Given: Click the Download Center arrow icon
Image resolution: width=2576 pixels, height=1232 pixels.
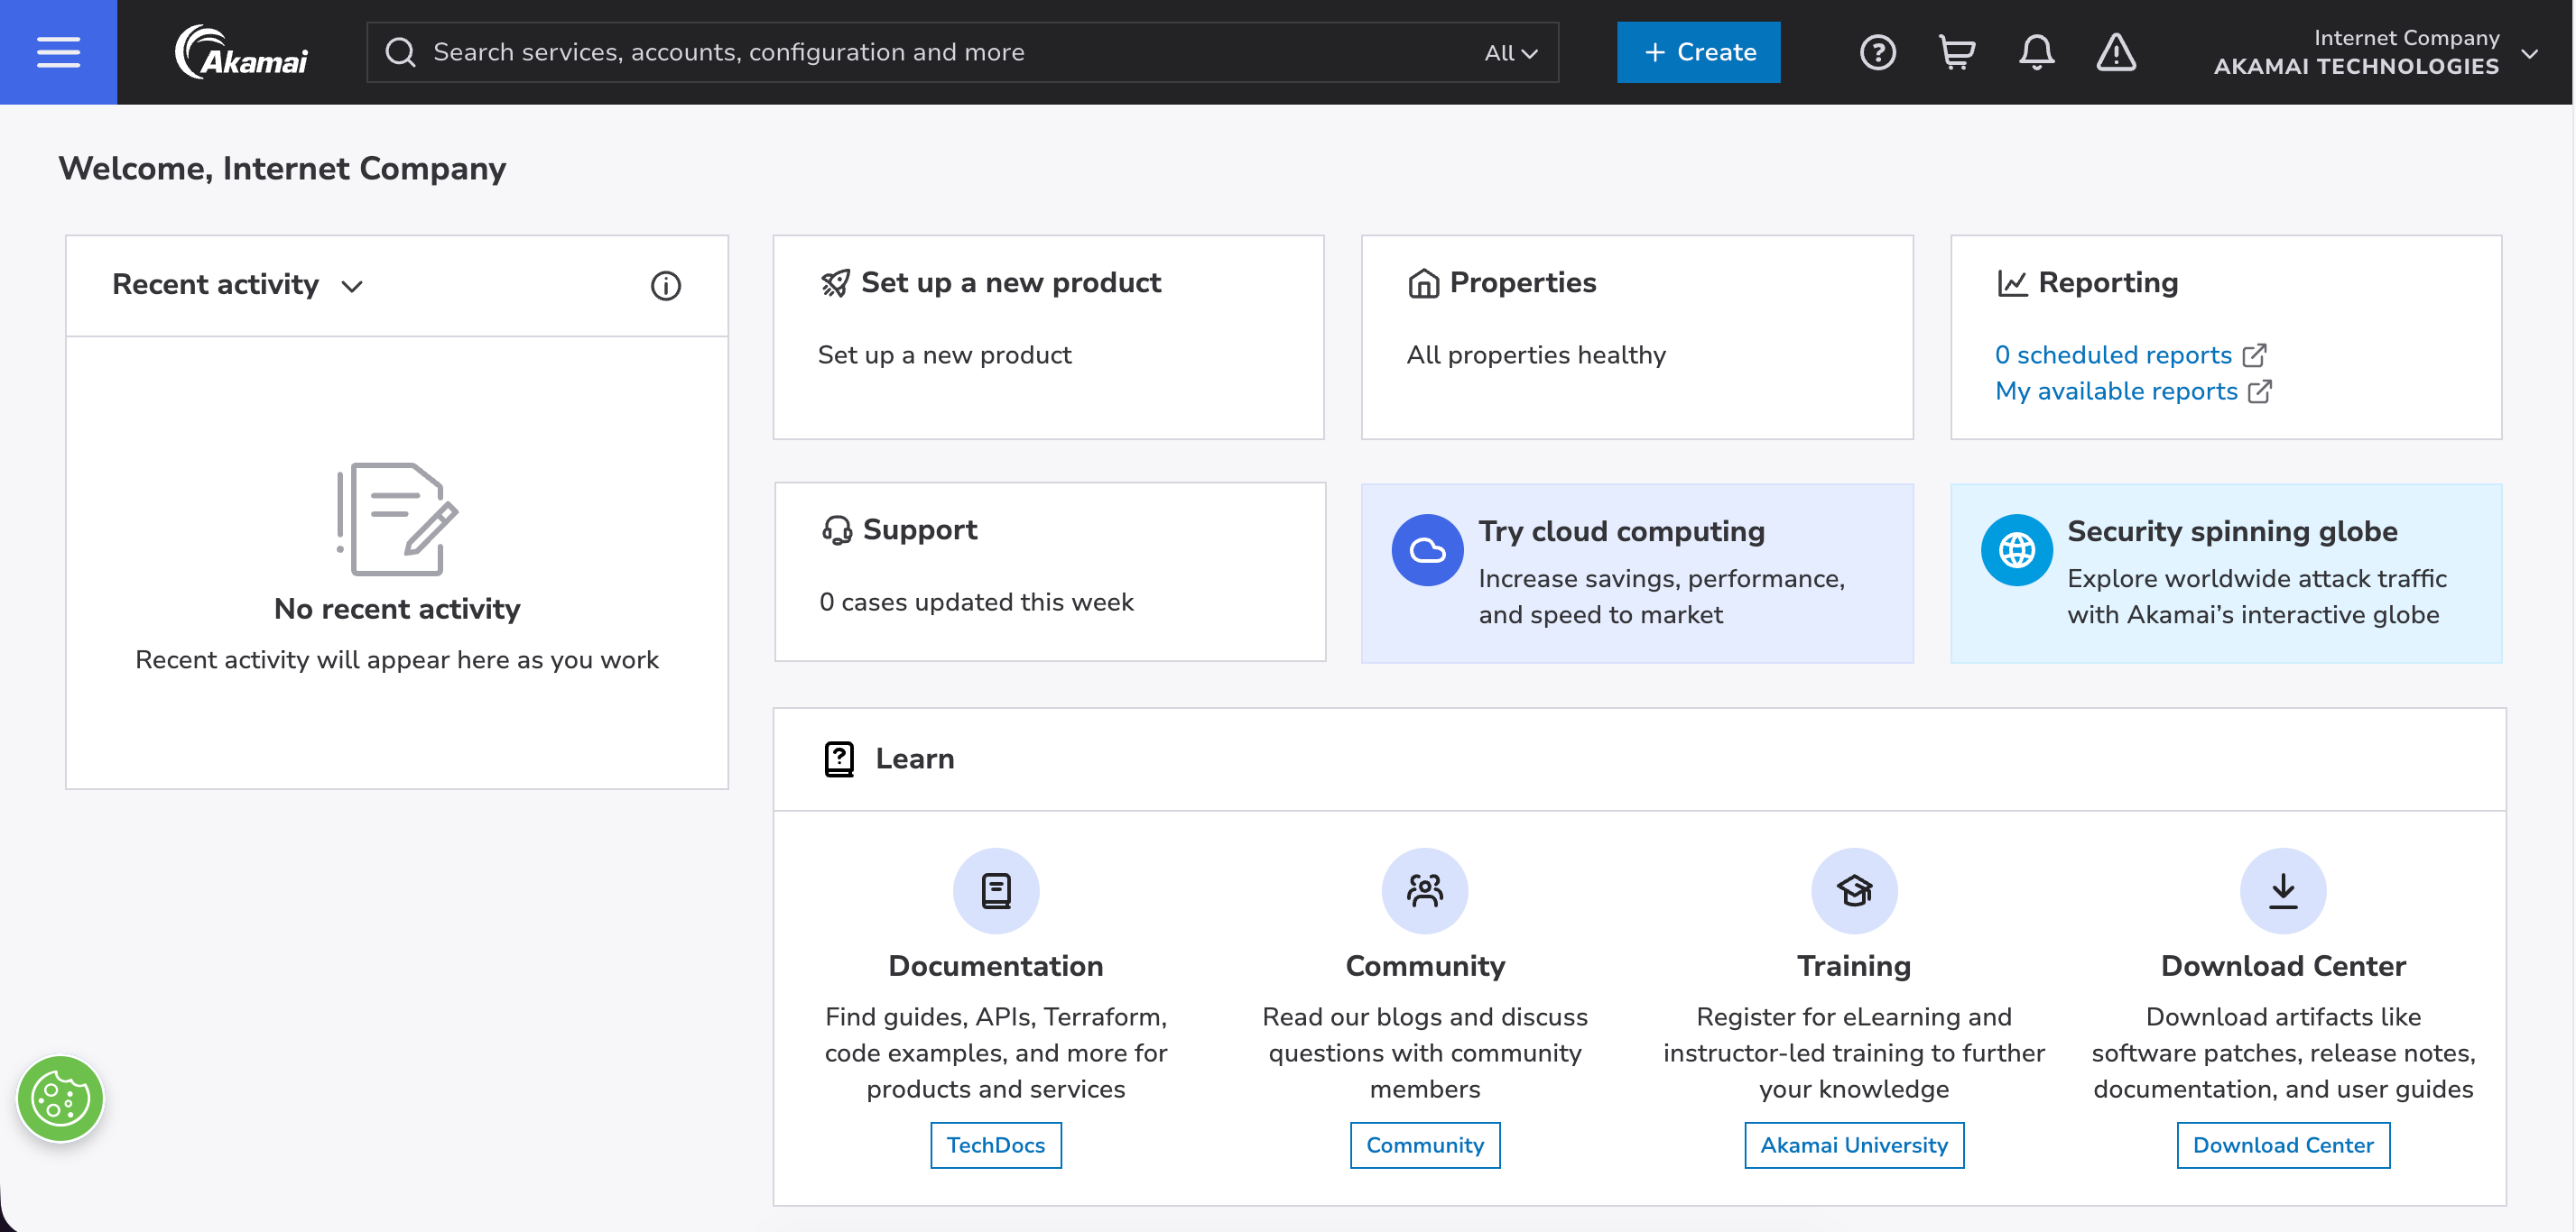Looking at the screenshot, I should tap(2283, 890).
